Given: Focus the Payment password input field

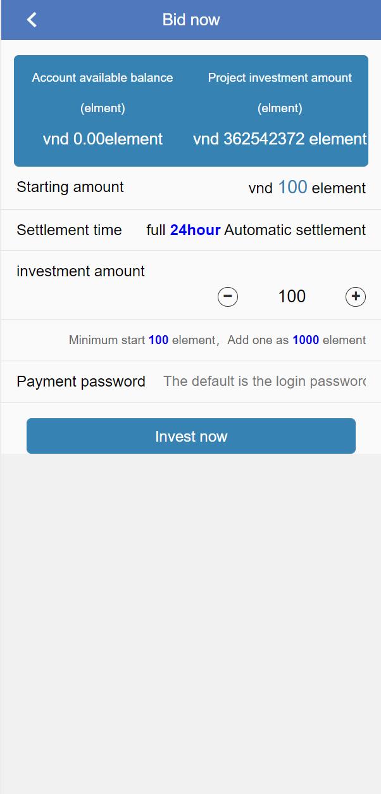Looking at the screenshot, I should pos(265,381).
